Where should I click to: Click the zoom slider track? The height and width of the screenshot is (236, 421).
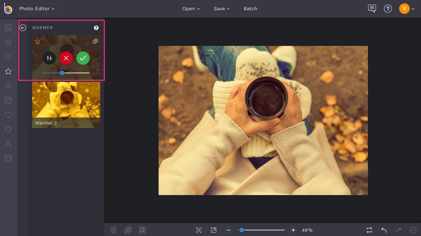(x=263, y=230)
